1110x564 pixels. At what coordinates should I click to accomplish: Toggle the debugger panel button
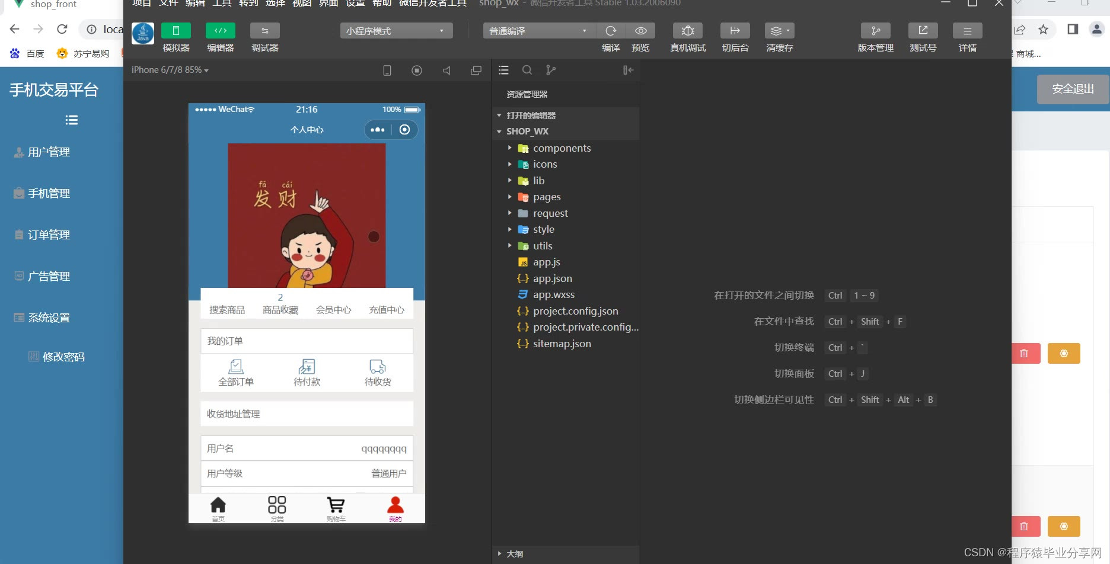(x=265, y=31)
